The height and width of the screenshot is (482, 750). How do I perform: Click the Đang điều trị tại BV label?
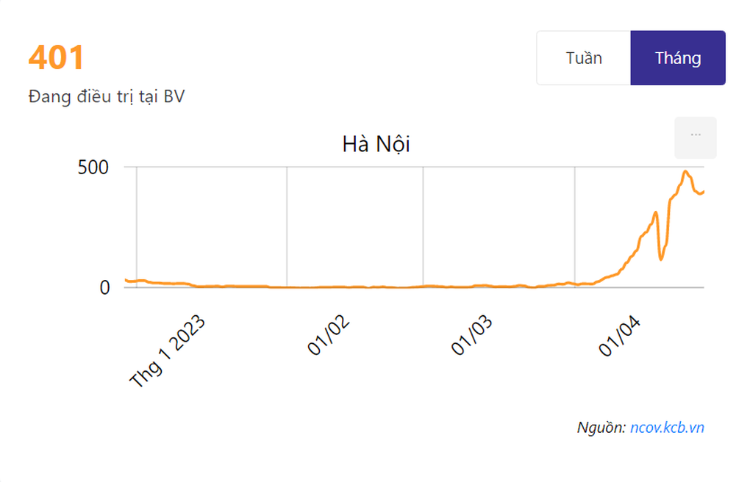click(106, 96)
